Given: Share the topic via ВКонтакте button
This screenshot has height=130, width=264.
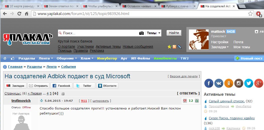Looking at the screenshot, I should click(107, 86).
